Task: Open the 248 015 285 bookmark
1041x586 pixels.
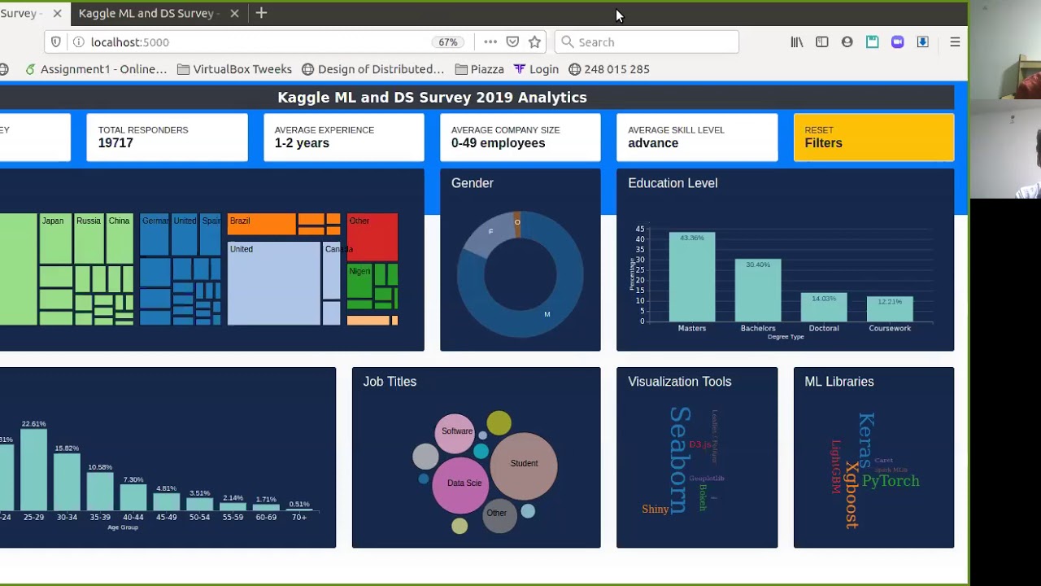Action: tap(608, 69)
